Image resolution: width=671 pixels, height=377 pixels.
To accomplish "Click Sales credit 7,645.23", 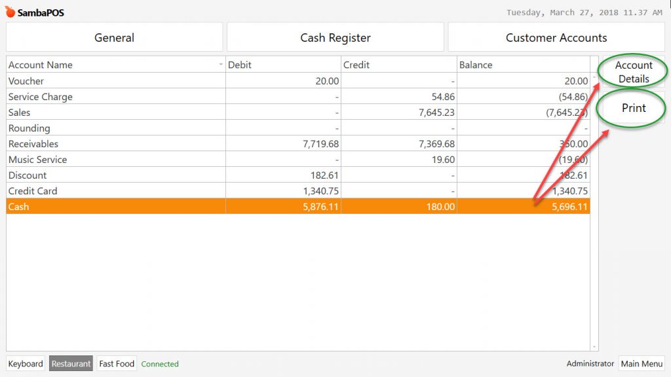I will (436, 113).
